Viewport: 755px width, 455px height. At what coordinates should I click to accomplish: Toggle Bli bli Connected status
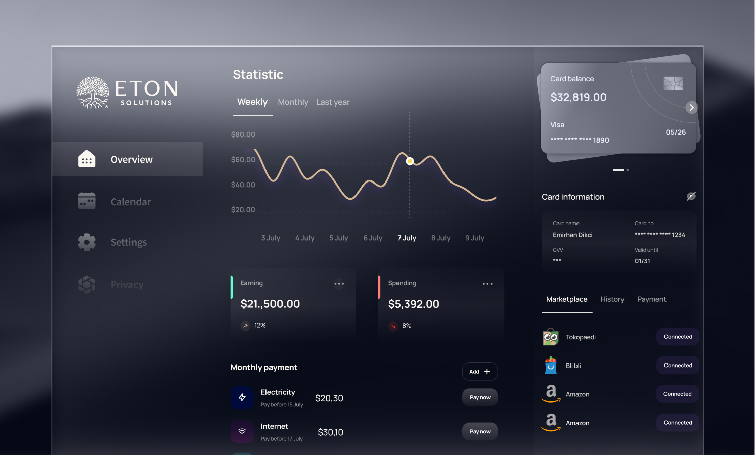click(678, 366)
